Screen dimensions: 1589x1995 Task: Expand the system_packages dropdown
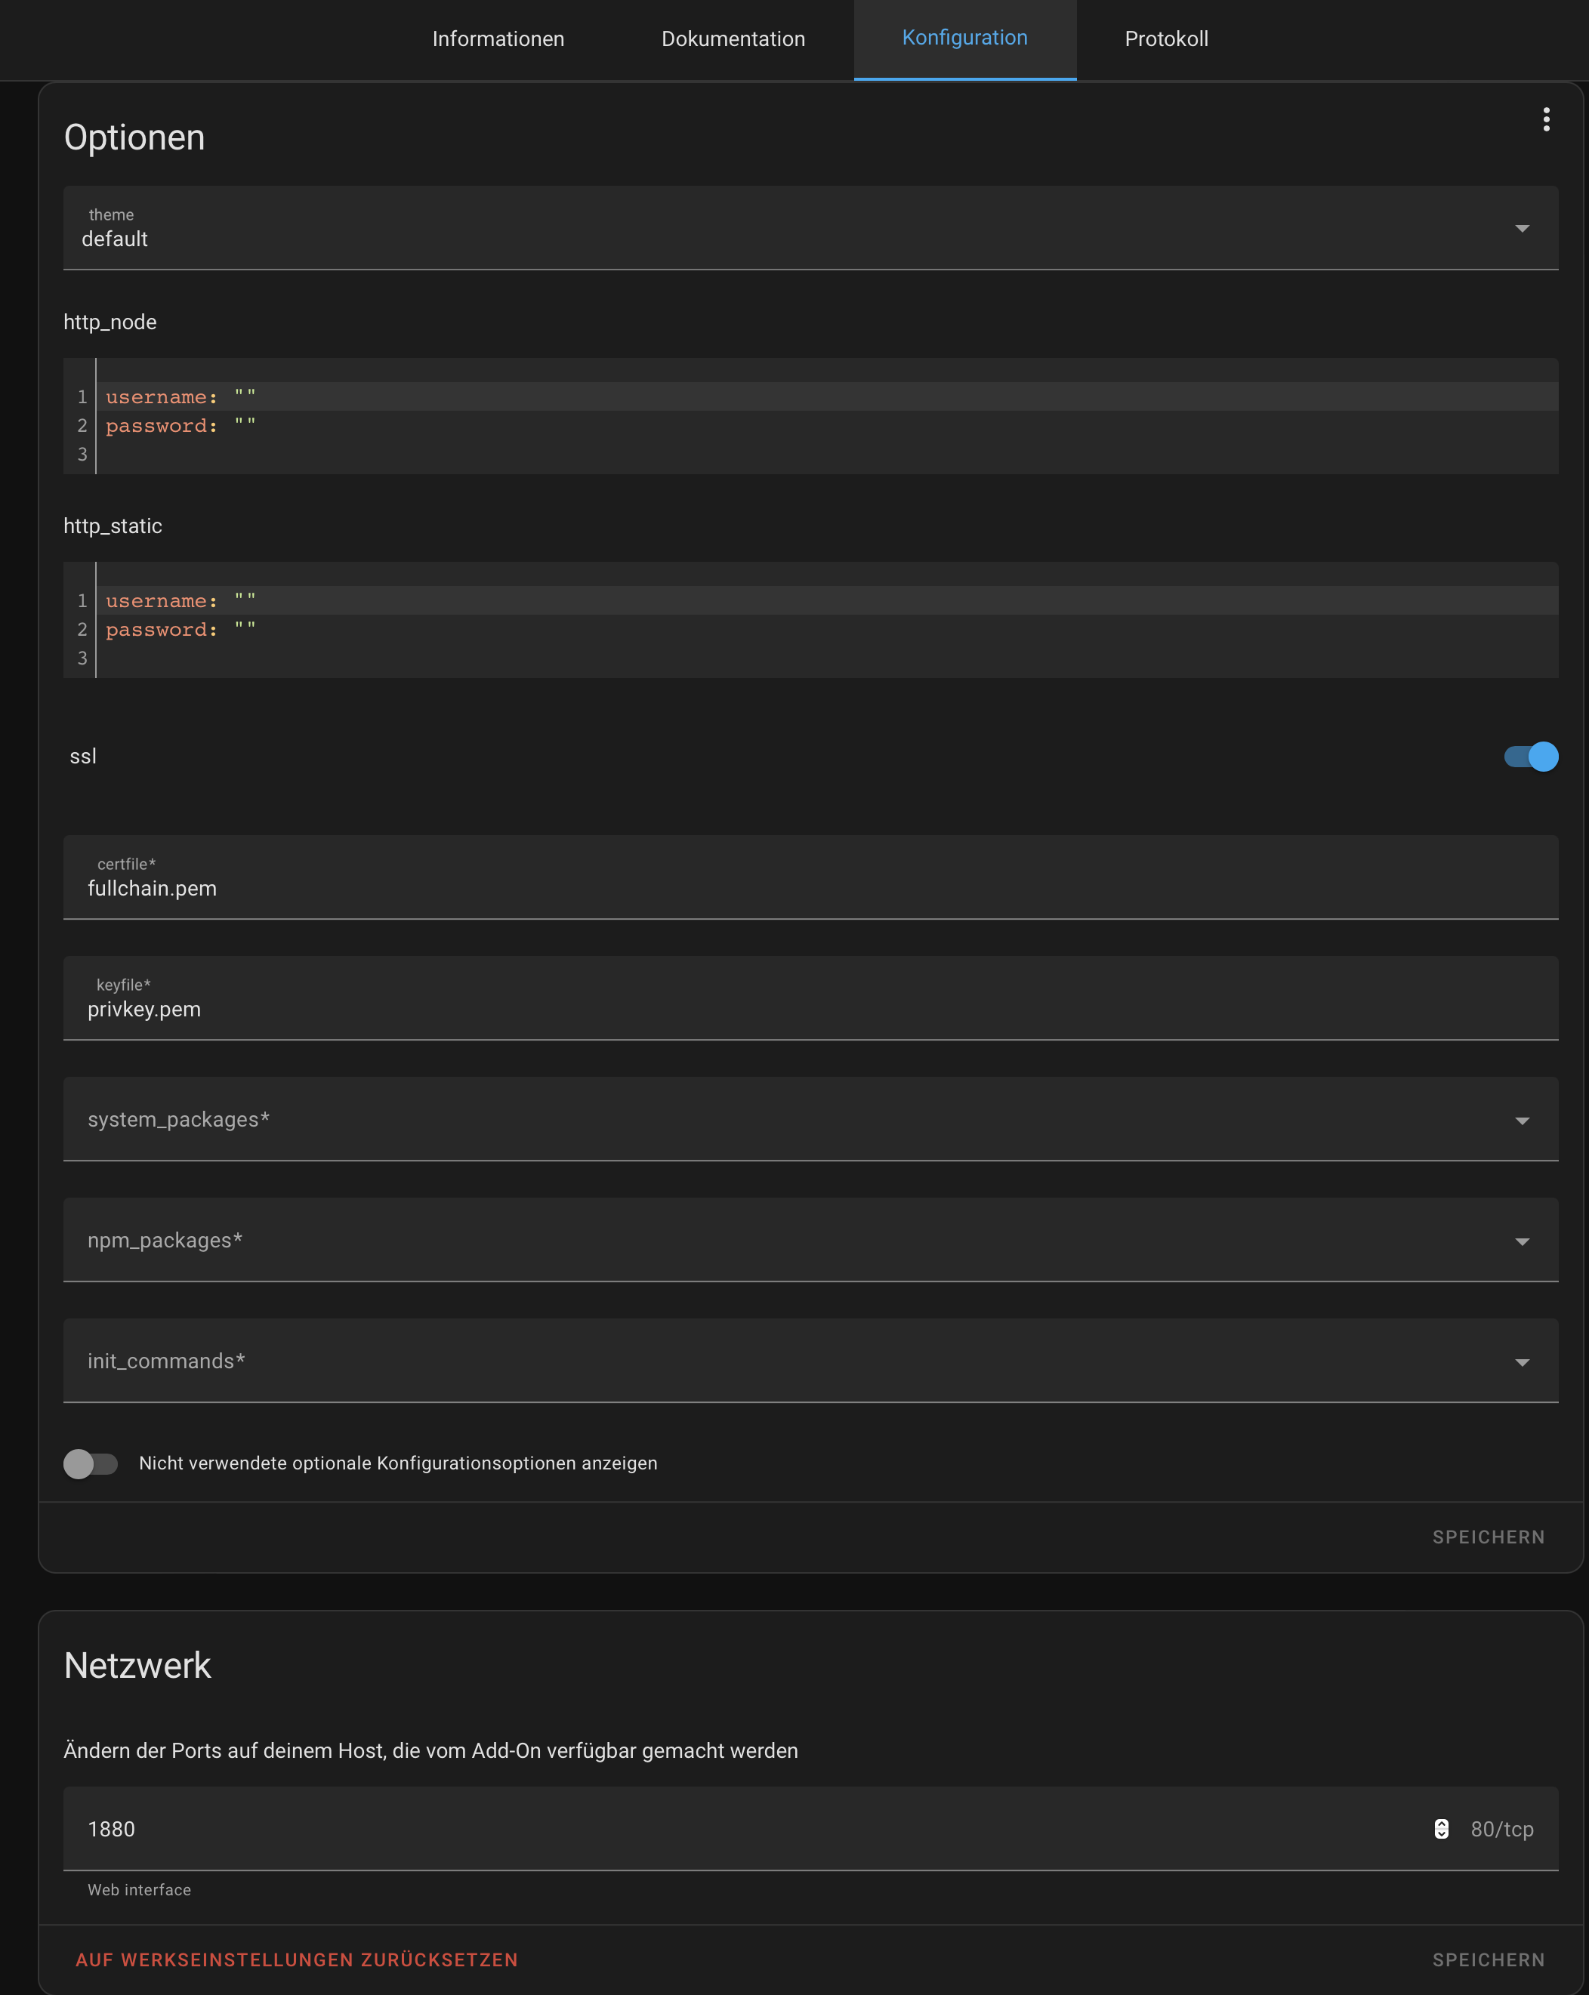(810, 1119)
